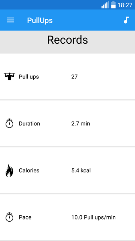
Task: Select the Pull ups label
Action: (29, 77)
